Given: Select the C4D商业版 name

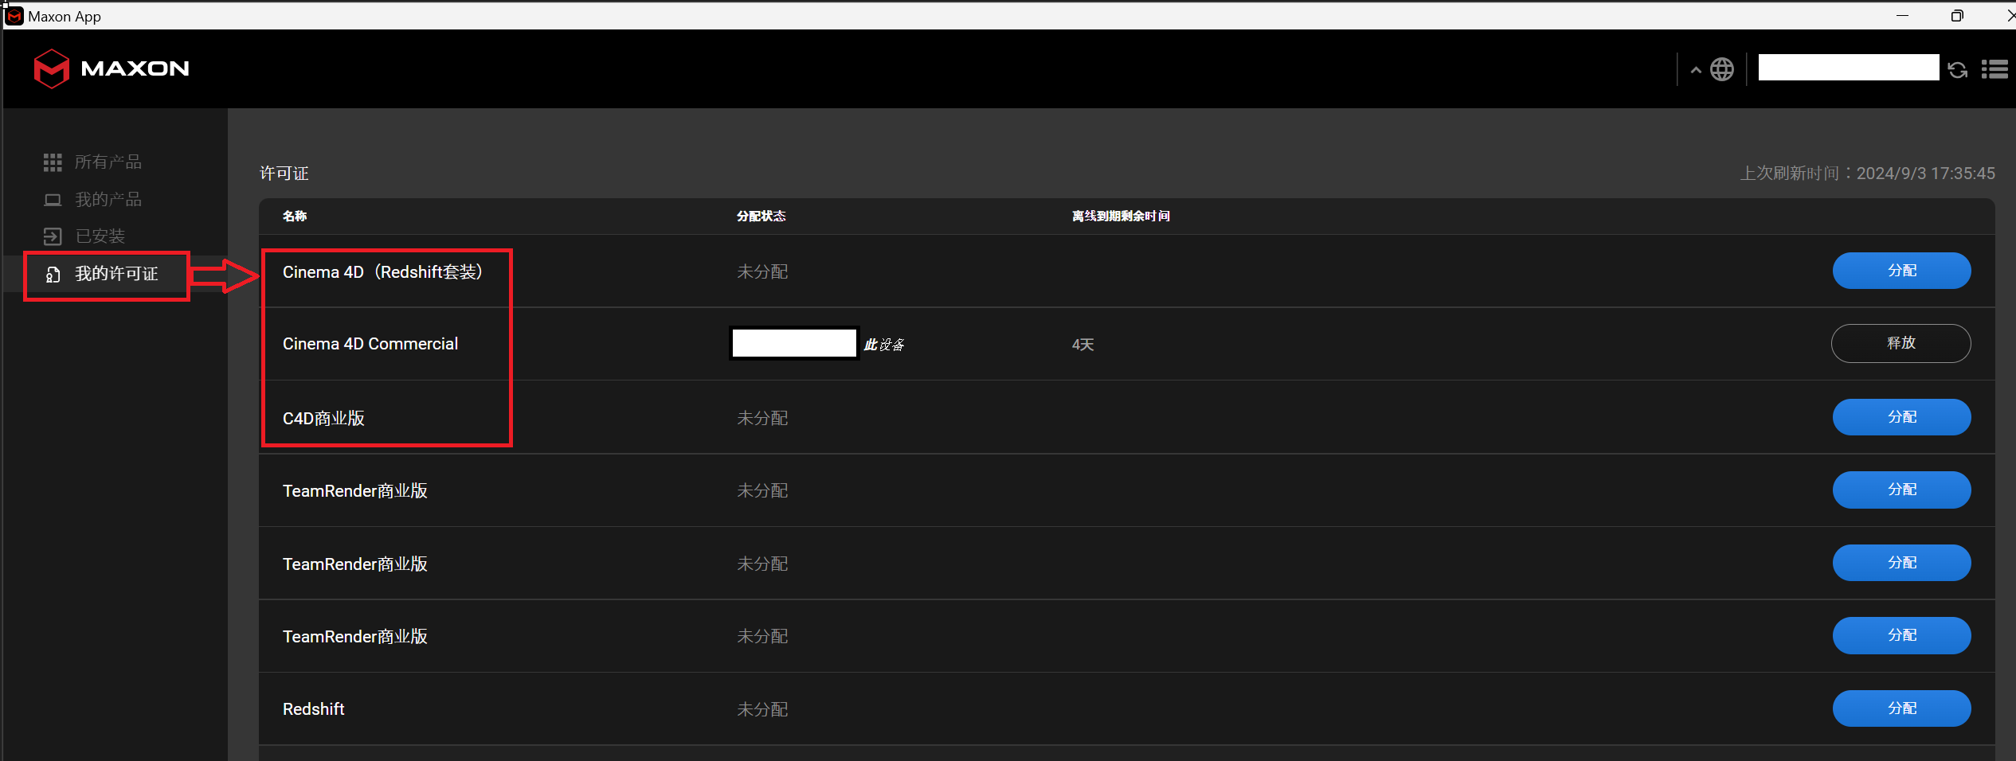Looking at the screenshot, I should tap(323, 419).
